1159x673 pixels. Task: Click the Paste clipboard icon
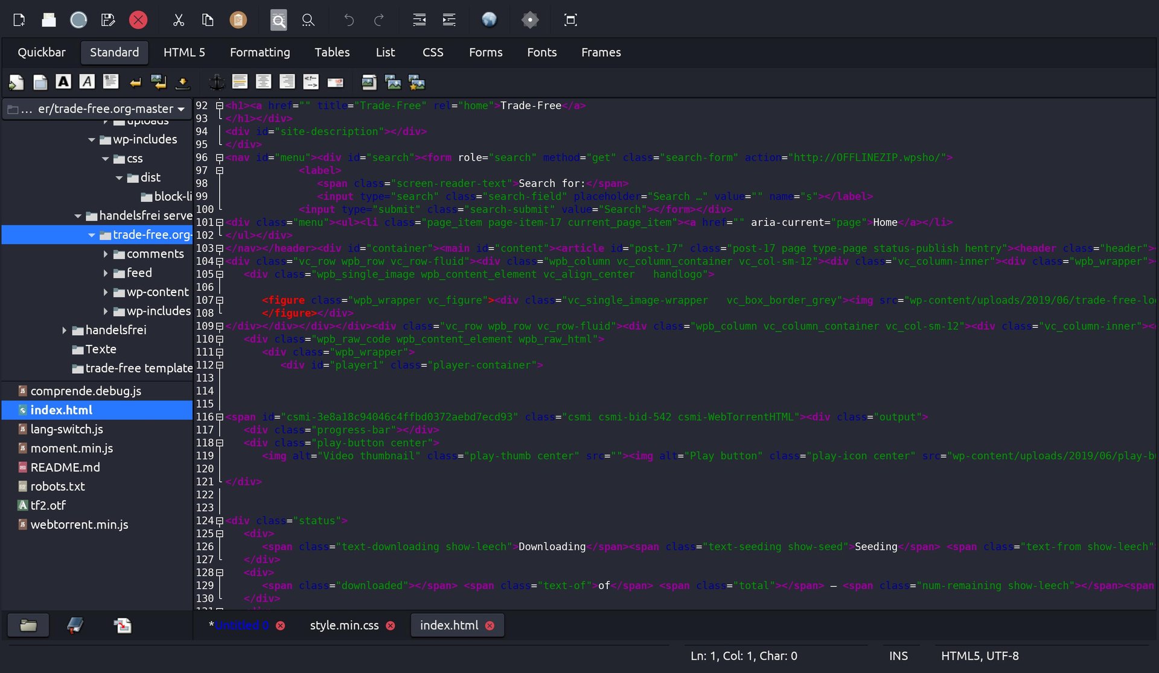(238, 20)
